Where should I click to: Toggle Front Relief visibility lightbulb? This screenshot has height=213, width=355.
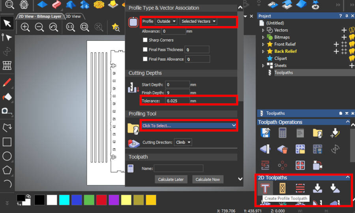click(352, 44)
